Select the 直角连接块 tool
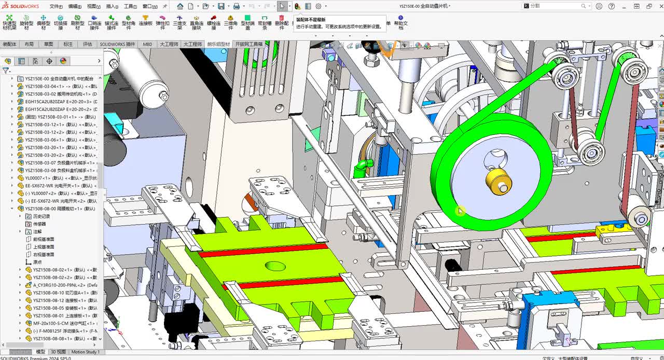 point(197,22)
